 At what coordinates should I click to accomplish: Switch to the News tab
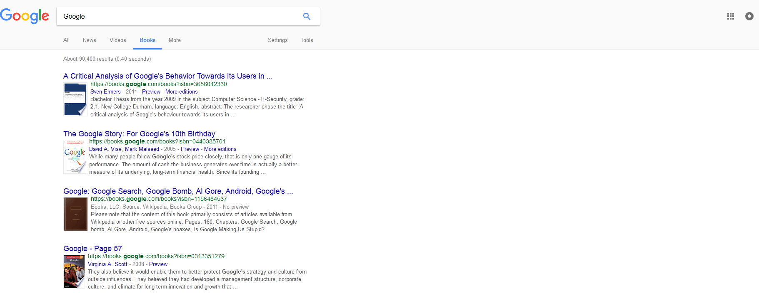90,40
